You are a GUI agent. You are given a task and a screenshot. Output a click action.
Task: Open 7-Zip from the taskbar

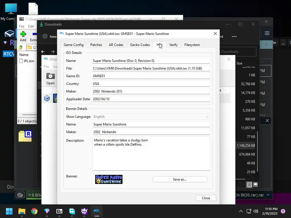click(x=59, y=211)
